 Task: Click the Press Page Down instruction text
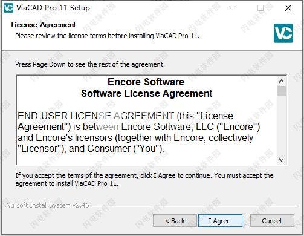pyautogui.click(x=90, y=64)
